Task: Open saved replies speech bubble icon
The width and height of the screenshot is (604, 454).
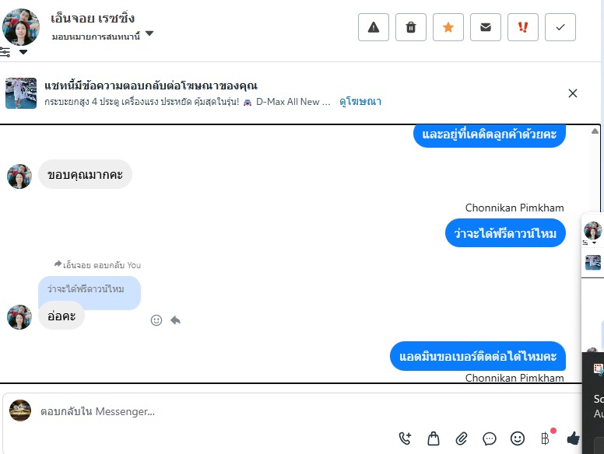Action: pyautogui.click(x=490, y=438)
